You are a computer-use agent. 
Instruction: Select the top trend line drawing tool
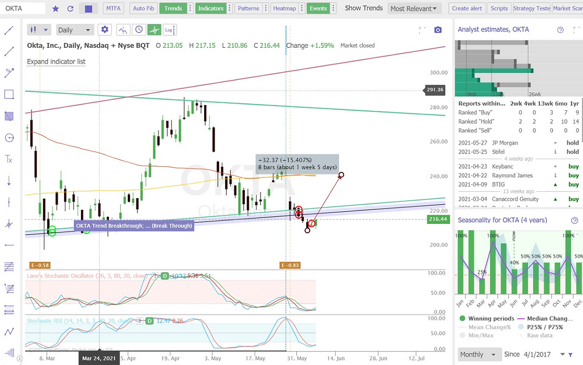(x=9, y=30)
